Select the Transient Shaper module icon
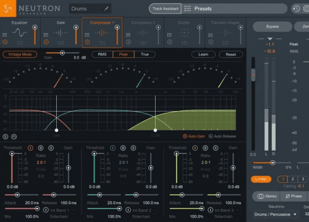309x222 pixels. tap(225, 33)
